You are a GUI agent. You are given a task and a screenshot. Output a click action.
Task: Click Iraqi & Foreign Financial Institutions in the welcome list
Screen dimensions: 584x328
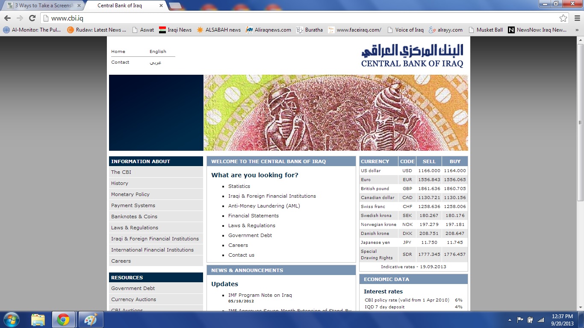pos(272,196)
